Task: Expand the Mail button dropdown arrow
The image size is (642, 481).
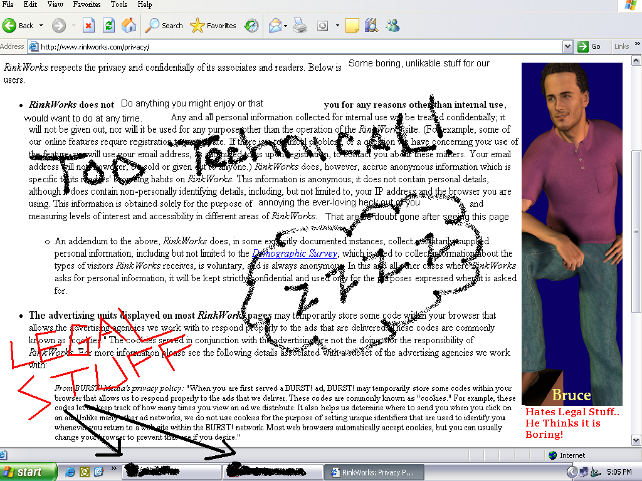Action: pyautogui.click(x=286, y=26)
